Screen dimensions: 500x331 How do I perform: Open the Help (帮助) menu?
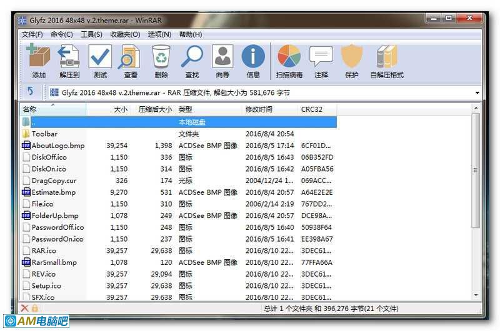(191, 34)
